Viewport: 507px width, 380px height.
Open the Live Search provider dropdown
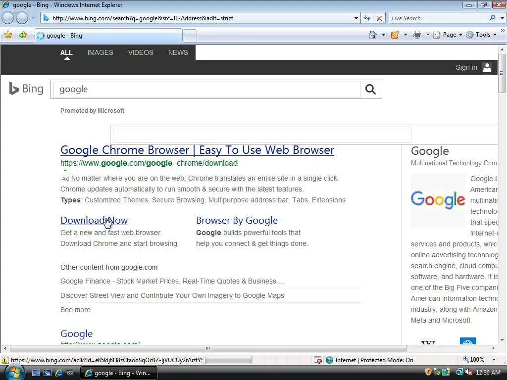[x=502, y=18]
